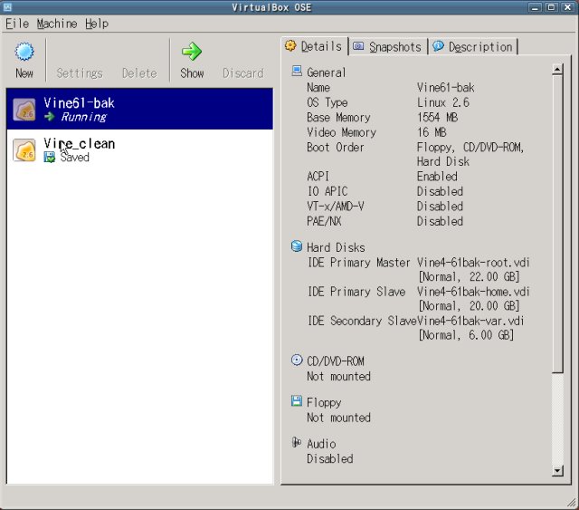Click the Video Memory value 16 MB
Image resolution: width=579 pixels, height=510 pixels.
coord(432,132)
